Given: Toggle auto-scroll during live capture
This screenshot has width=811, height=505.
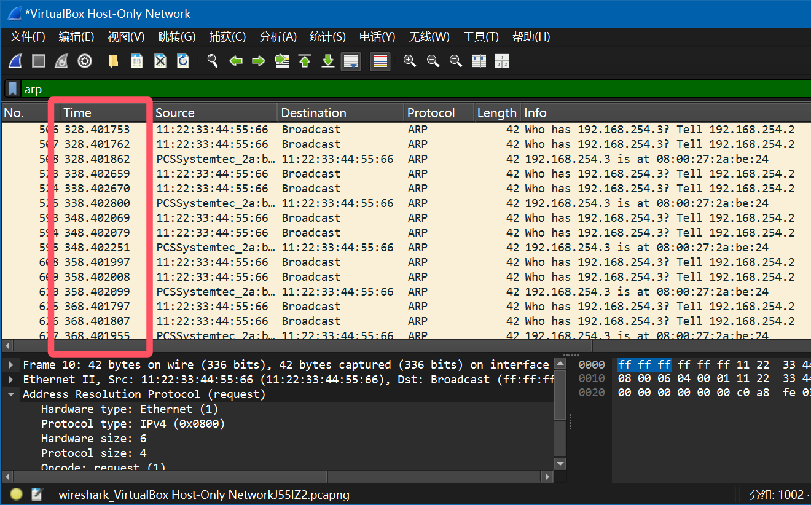Looking at the screenshot, I should 351,61.
